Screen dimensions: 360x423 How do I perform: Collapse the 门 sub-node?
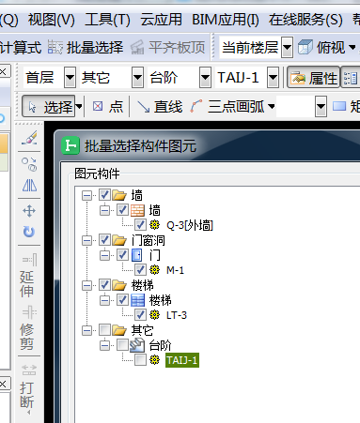point(104,255)
